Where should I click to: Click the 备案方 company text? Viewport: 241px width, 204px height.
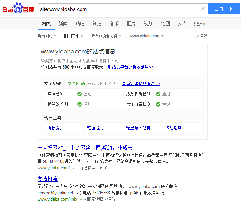tap(80, 61)
